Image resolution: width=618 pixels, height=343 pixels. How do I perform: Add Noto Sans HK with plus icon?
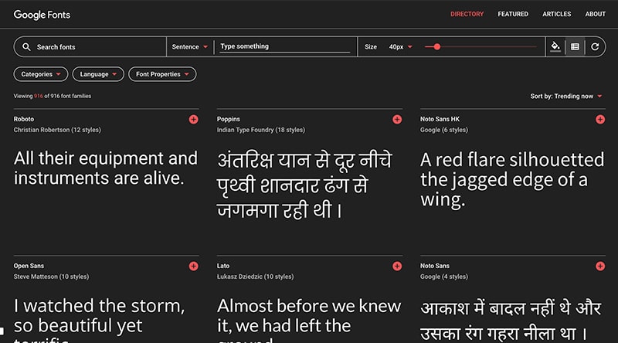tap(600, 120)
